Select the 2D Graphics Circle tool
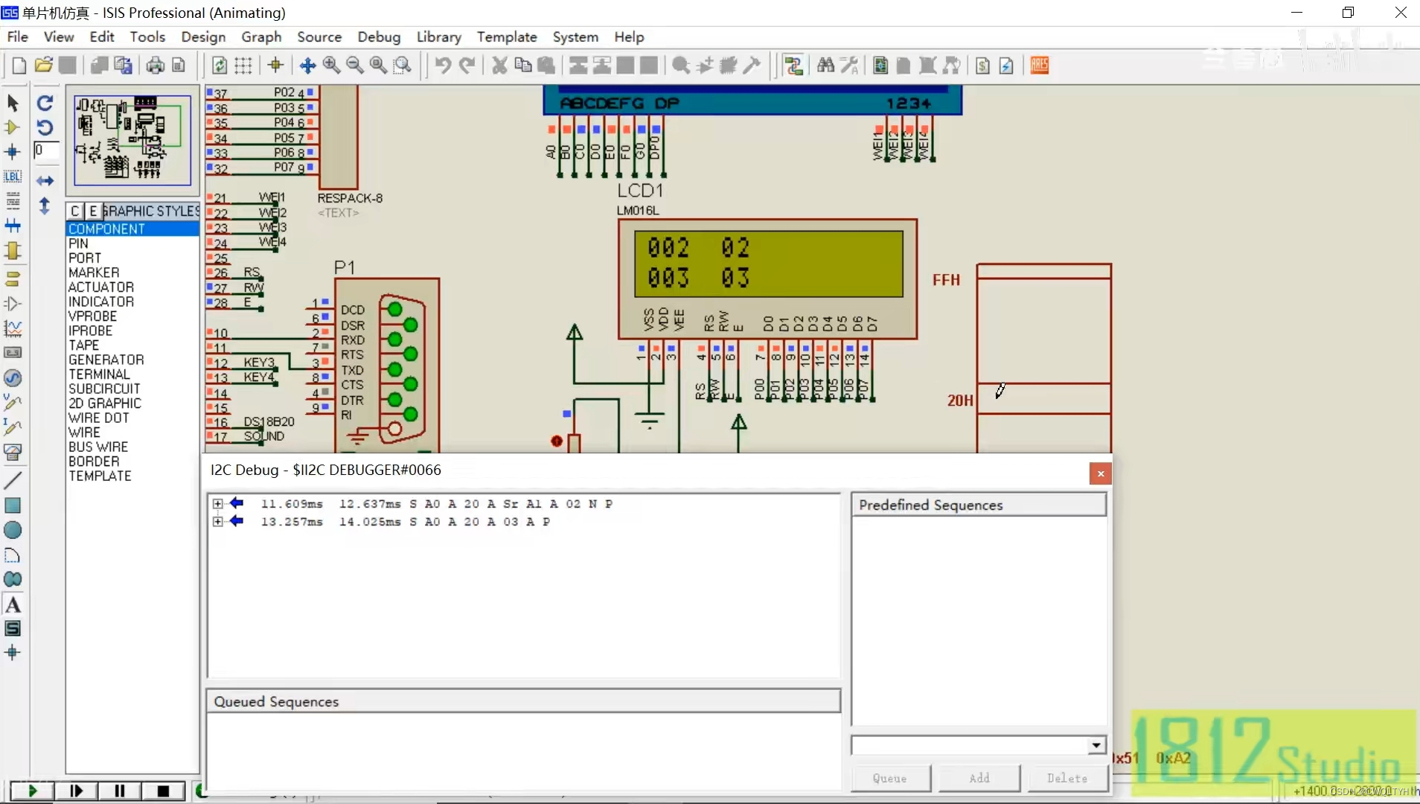 (x=13, y=530)
